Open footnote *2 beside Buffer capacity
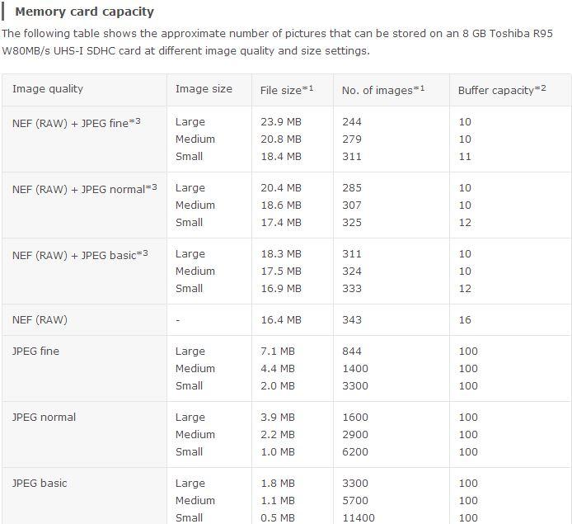 [x=542, y=88]
